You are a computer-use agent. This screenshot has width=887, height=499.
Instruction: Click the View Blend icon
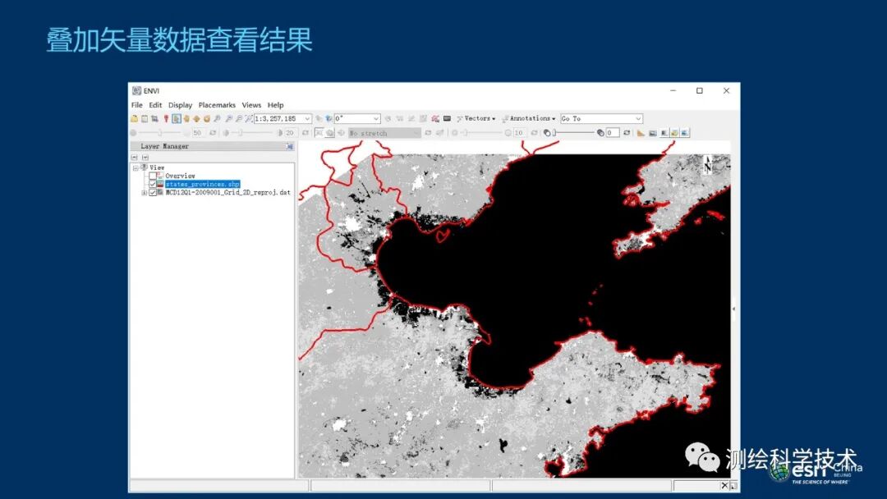point(664,133)
